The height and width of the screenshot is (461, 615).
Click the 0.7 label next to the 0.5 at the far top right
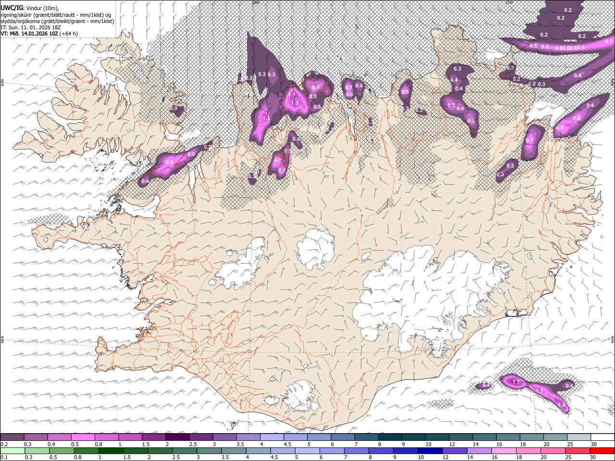tap(609, 42)
